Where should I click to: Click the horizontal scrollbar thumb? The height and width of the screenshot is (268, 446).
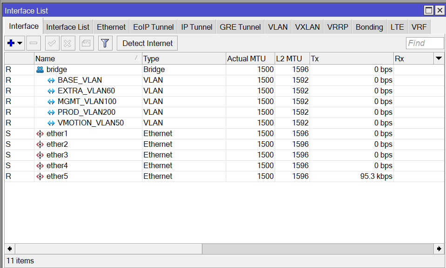point(108,248)
